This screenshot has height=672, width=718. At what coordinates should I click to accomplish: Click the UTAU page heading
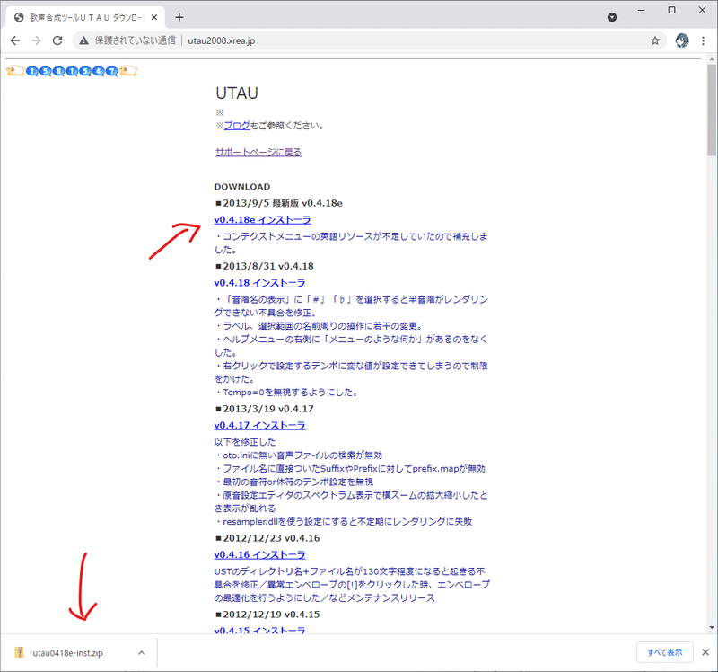pos(237,93)
